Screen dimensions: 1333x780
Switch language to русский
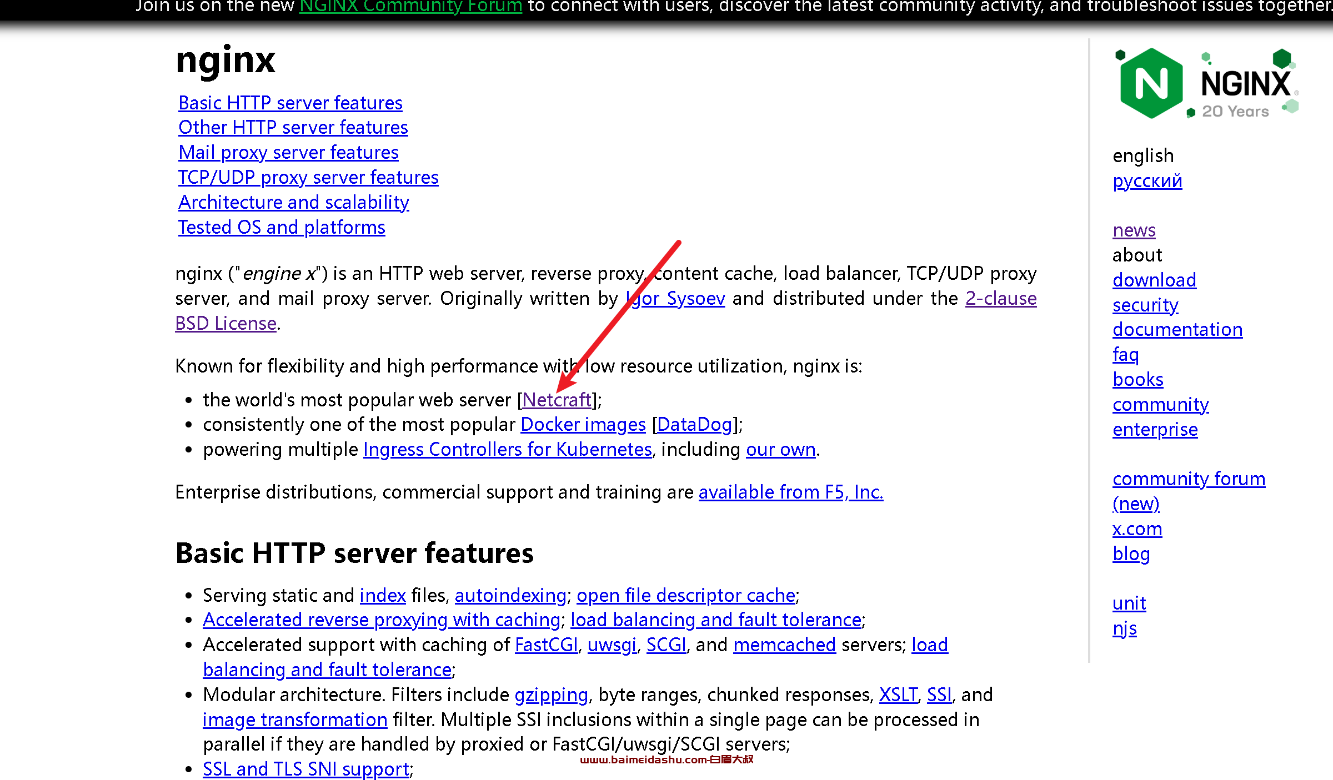coord(1147,181)
